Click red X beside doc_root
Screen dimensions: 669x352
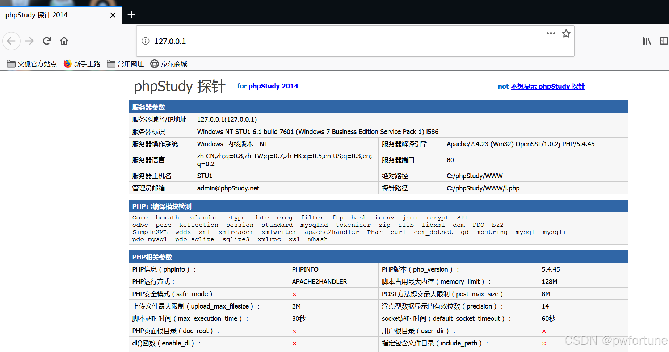click(294, 331)
